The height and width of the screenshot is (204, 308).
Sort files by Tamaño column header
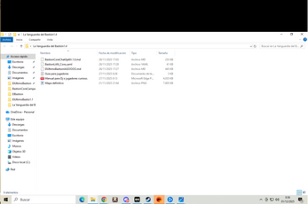click(163, 53)
